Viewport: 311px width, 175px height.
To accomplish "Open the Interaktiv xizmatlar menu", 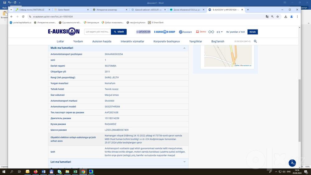I will click(x=132, y=41).
